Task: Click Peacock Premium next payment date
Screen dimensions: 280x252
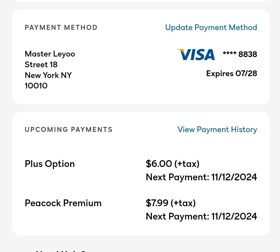Action: (x=201, y=216)
